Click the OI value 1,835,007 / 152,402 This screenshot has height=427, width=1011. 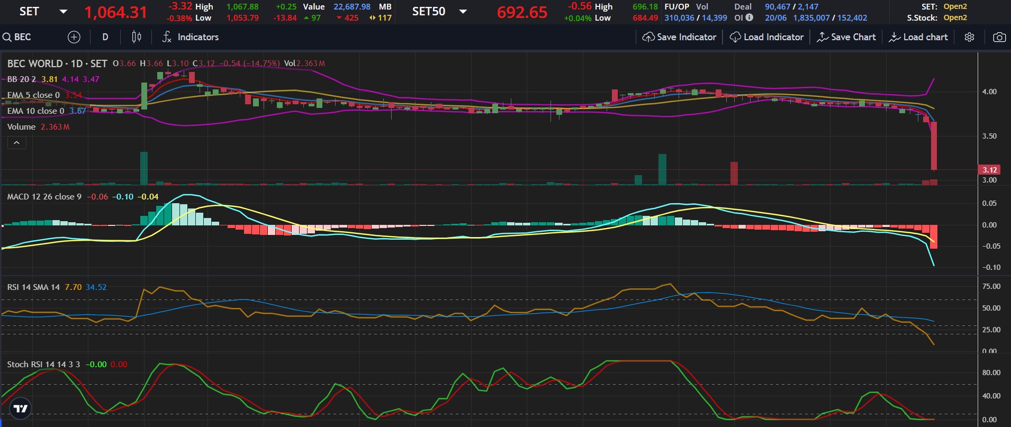tap(830, 17)
